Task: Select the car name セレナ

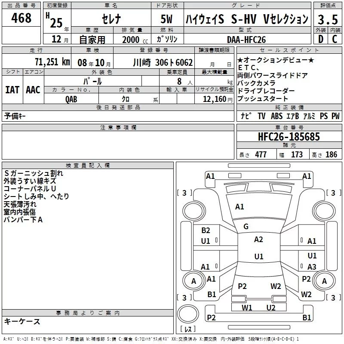Action: tap(111, 18)
